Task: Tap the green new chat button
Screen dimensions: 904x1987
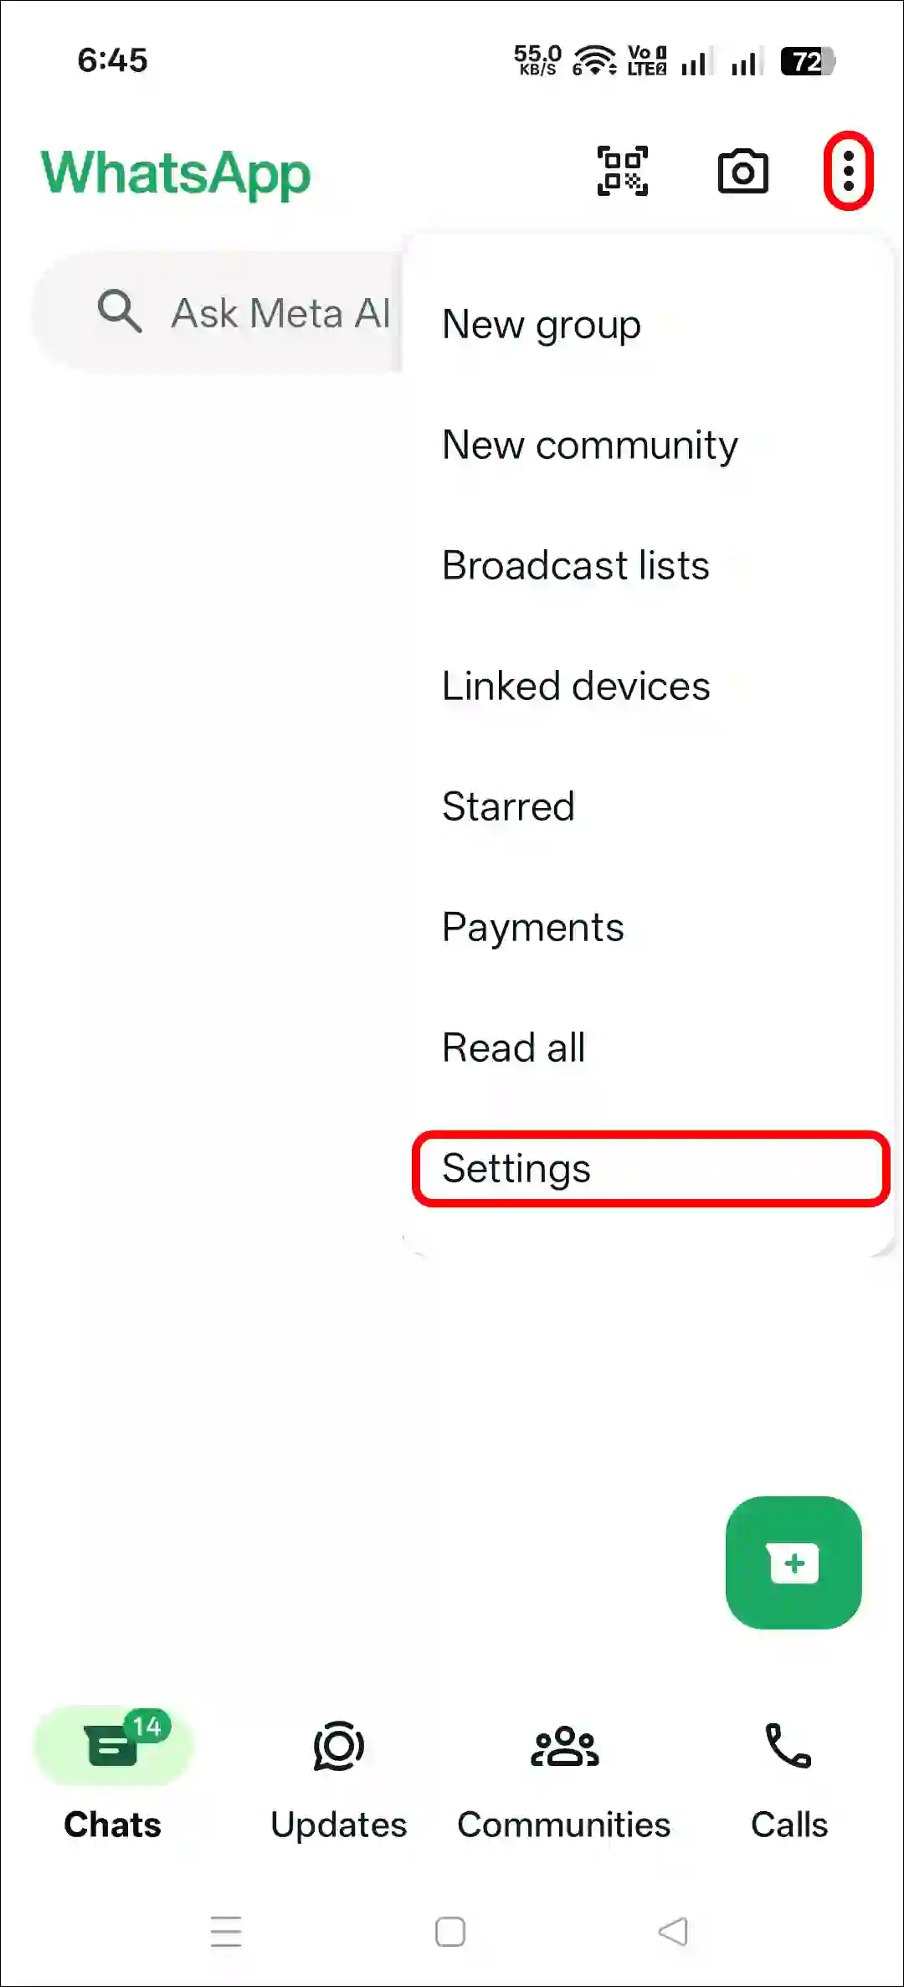Action: [794, 1562]
